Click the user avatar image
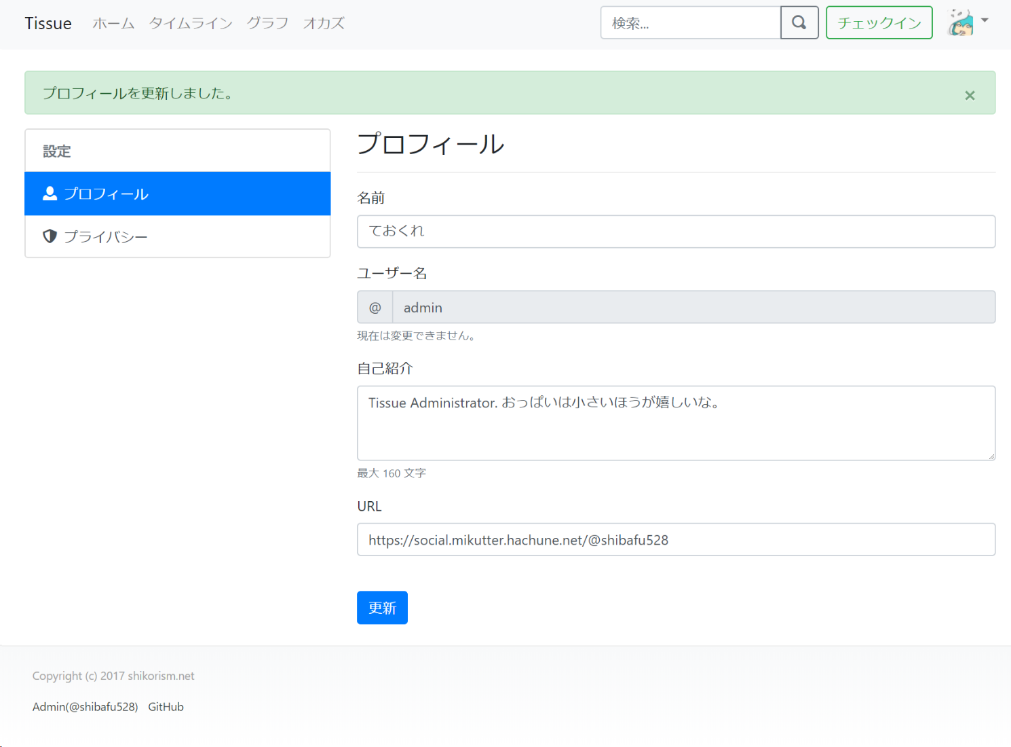The image size is (1011, 747). click(x=960, y=23)
